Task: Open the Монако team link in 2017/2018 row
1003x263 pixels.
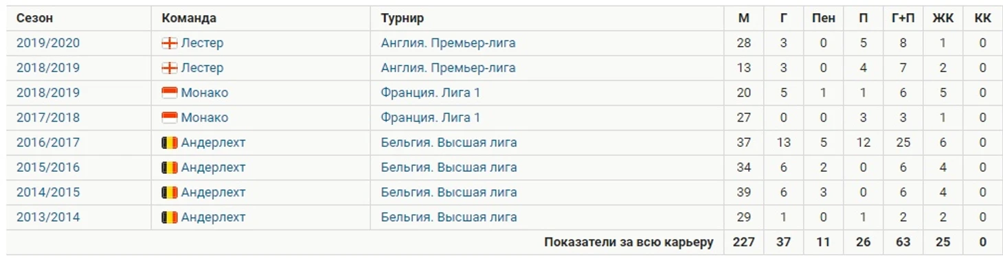Action: coord(205,117)
